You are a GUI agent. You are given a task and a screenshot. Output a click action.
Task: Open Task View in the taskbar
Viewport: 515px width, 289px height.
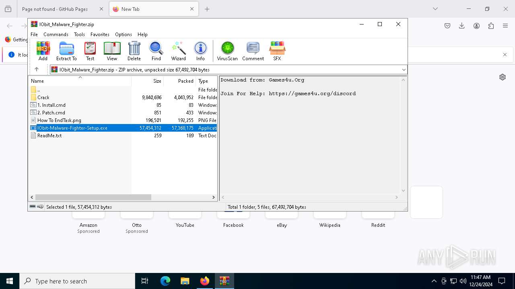(x=145, y=281)
